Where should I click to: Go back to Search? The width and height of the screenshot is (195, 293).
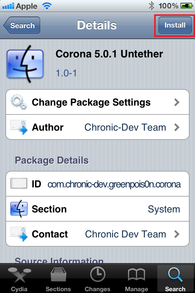tap(22, 26)
